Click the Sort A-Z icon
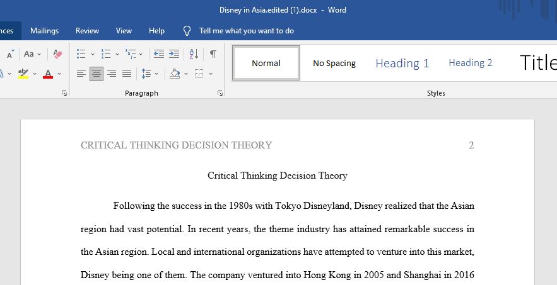 [194, 54]
